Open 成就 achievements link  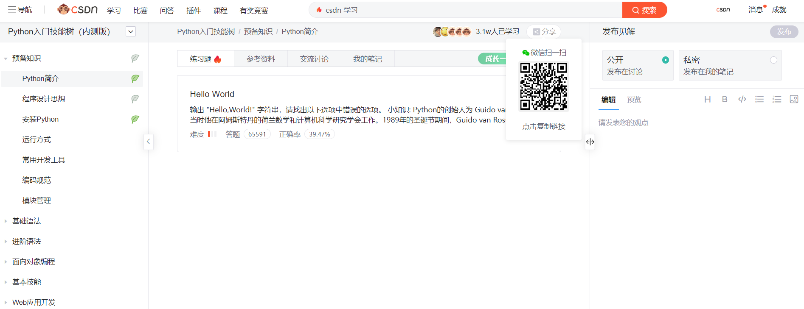coord(779,10)
